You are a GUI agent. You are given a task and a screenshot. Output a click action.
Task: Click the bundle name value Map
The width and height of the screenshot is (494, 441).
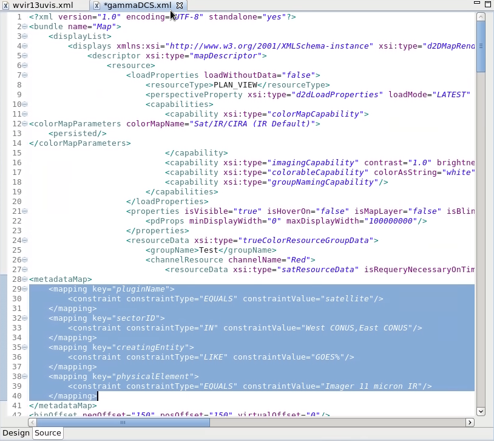(x=104, y=27)
